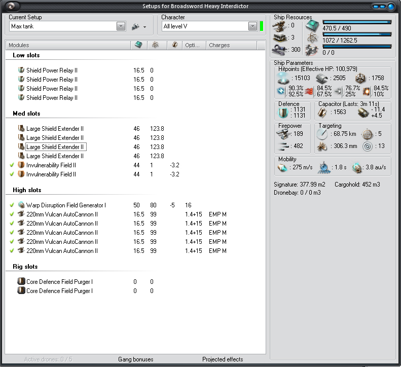Click the armor hitpoints icon
The image size is (401, 367).
pos(322,78)
